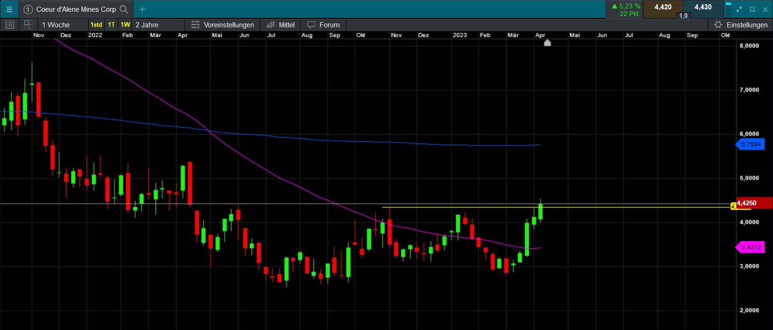Open the hamburger main menu

[x=9, y=9]
